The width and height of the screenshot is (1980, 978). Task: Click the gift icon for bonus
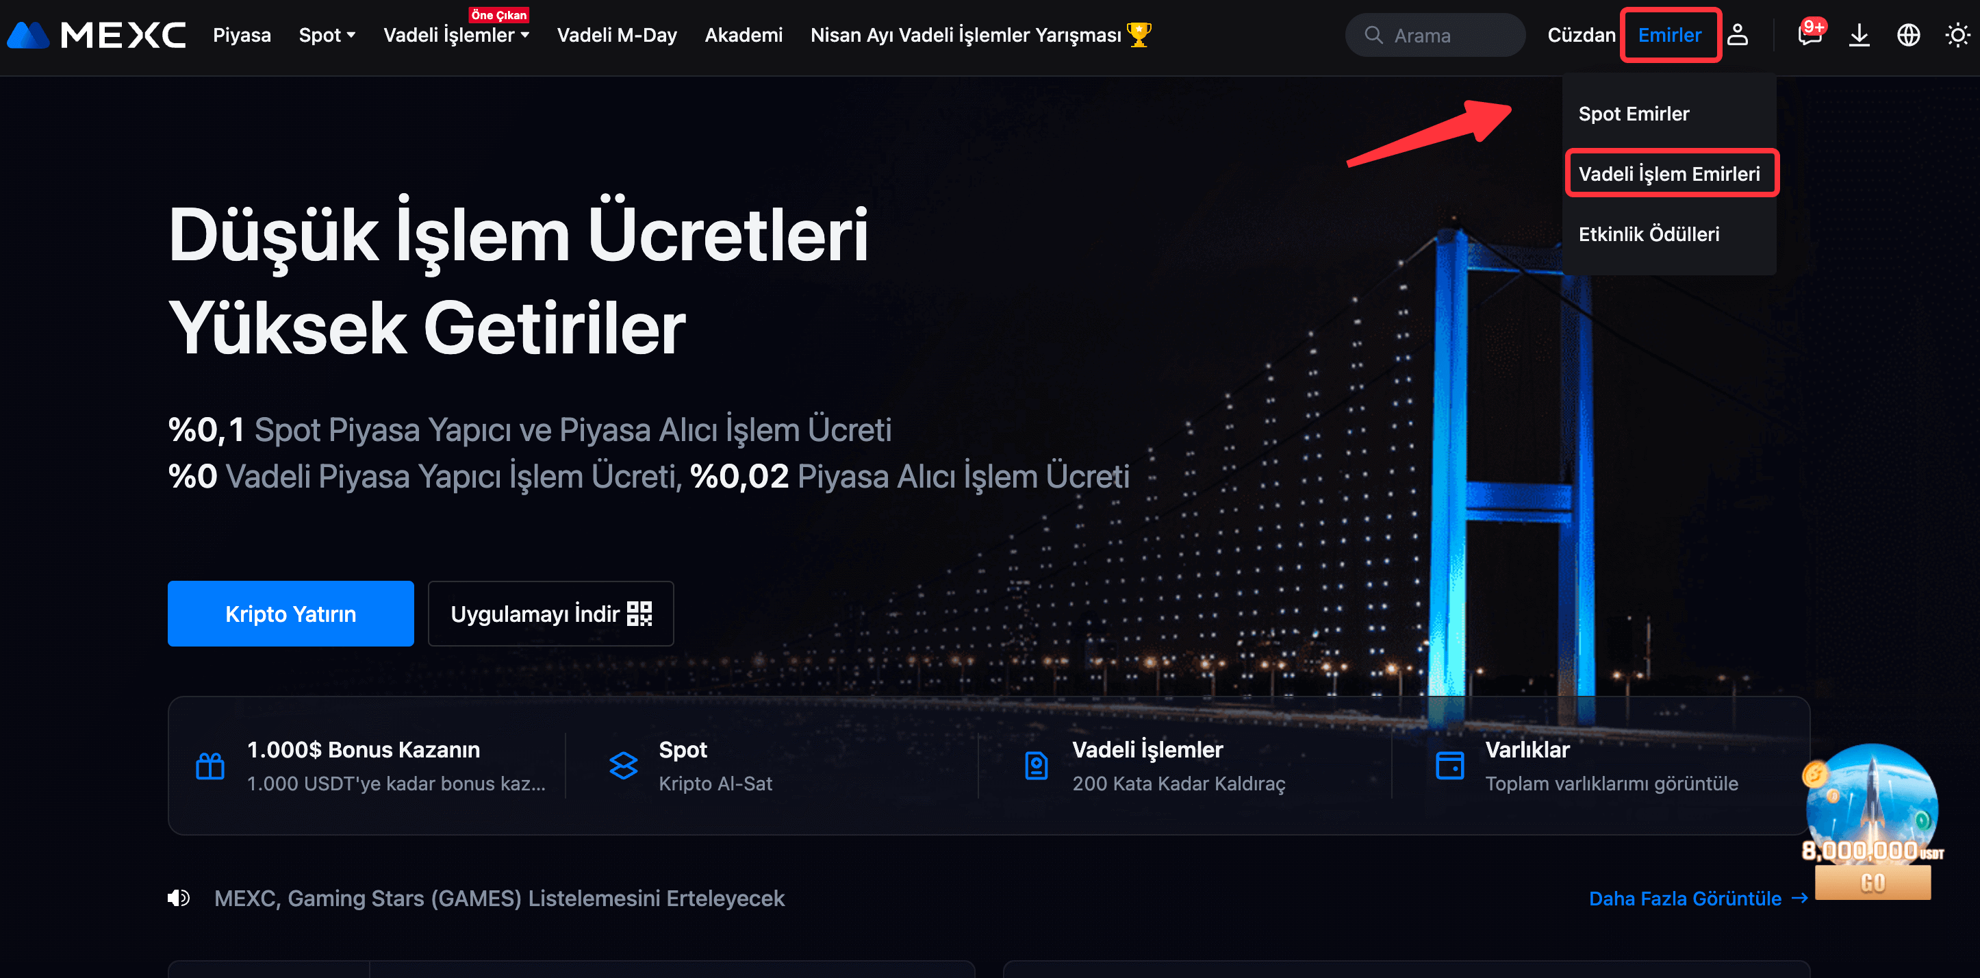click(210, 766)
